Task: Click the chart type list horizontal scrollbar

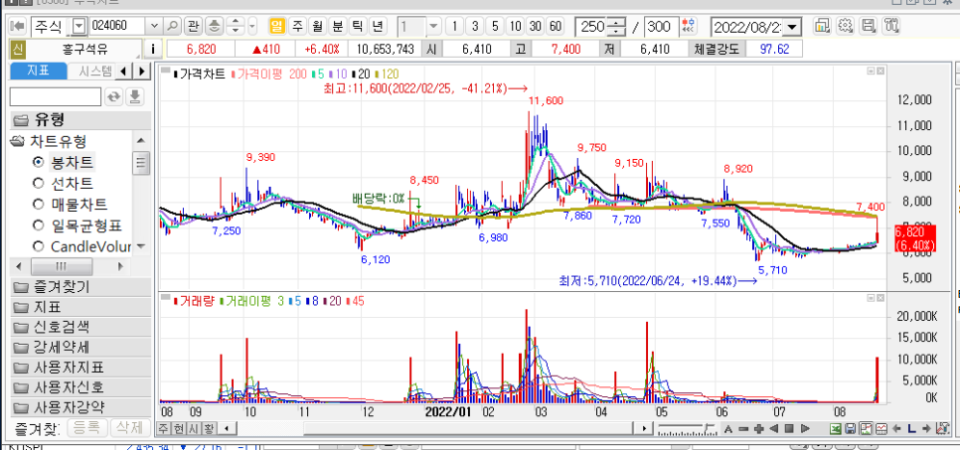Action: (x=62, y=266)
